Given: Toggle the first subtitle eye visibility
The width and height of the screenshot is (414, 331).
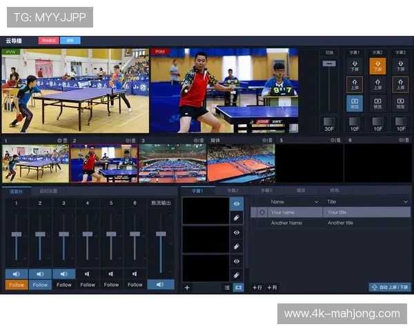Looking at the screenshot, I should 237,204.
